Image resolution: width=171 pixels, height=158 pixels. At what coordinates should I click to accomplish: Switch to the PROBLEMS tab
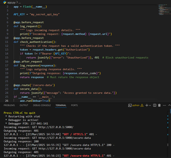point(9,105)
